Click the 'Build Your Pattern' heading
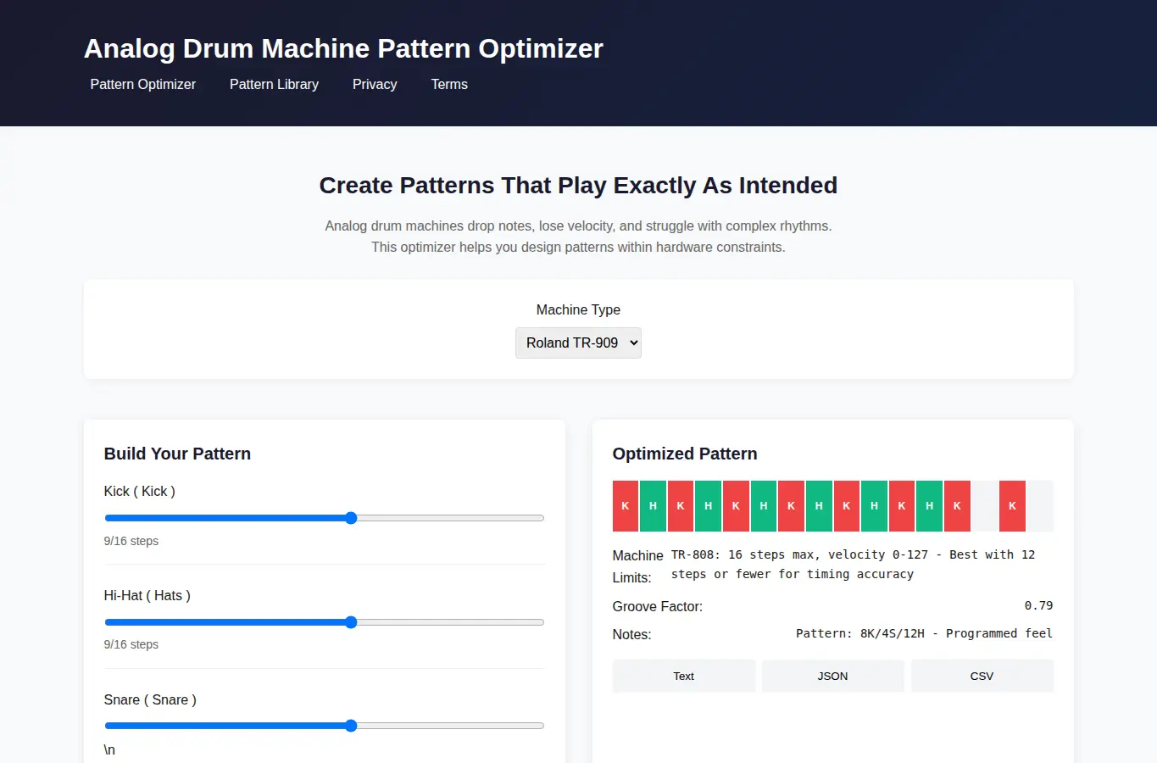This screenshot has width=1157, height=763. coord(177,454)
